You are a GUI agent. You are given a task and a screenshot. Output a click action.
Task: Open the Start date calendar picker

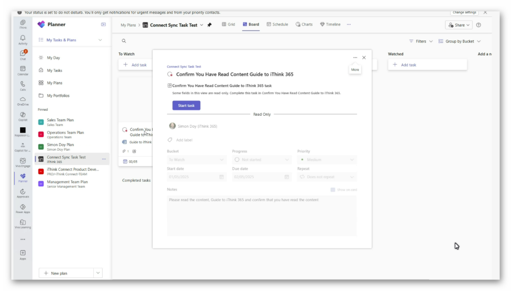pos(222,177)
